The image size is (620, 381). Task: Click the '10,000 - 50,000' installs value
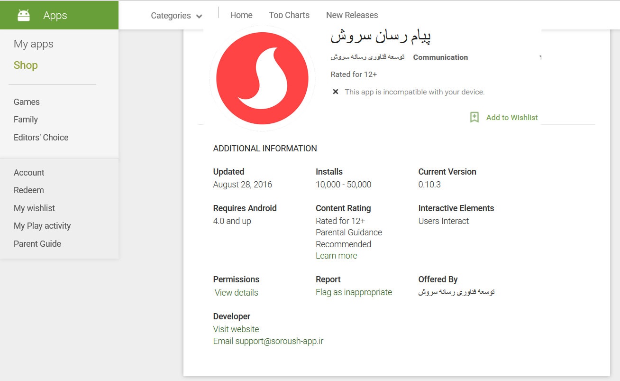pos(343,185)
